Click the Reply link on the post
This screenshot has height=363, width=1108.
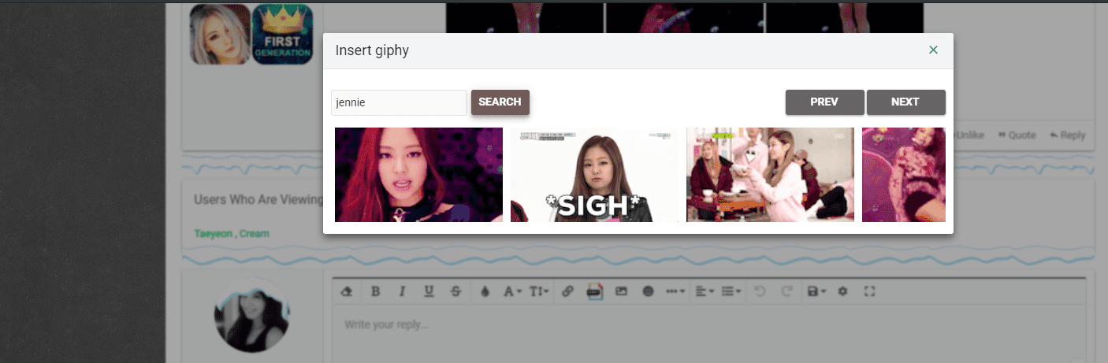(x=1067, y=135)
